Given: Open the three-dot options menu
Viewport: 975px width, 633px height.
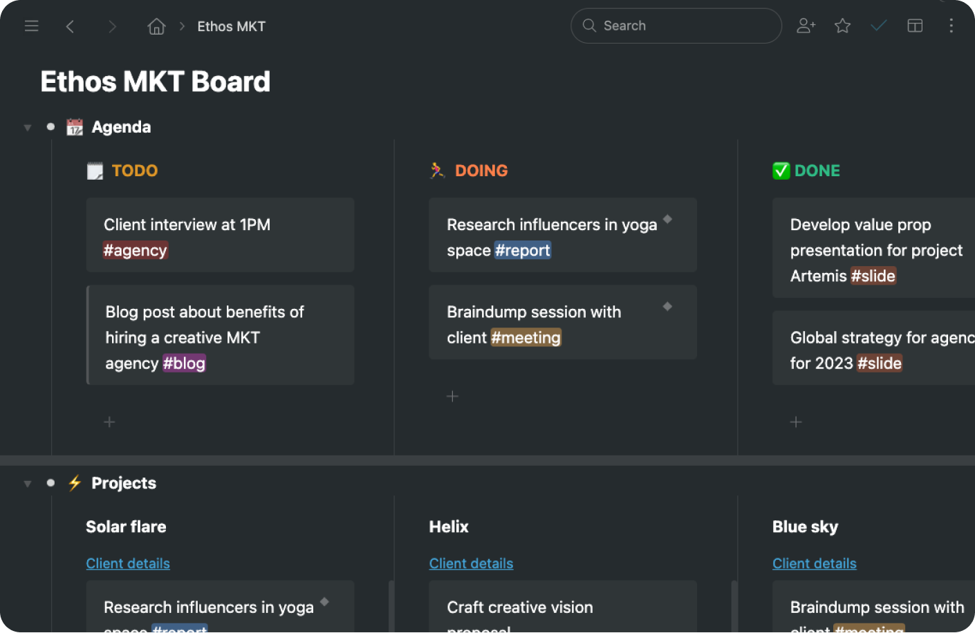Looking at the screenshot, I should pyautogui.click(x=951, y=26).
